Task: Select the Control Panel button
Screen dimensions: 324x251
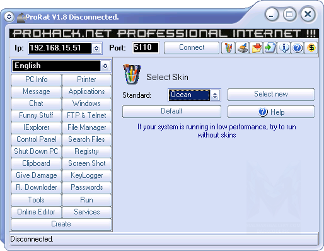Action: [37, 139]
